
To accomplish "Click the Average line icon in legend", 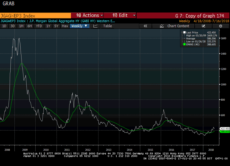I will tap(185, 38).
